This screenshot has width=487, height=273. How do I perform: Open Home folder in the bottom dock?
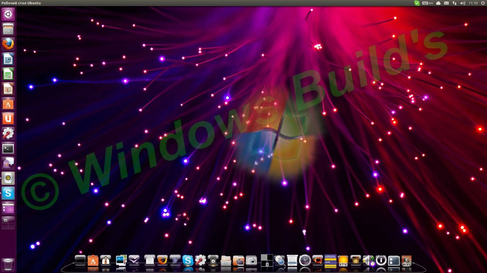pyautogui.click(x=106, y=261)
